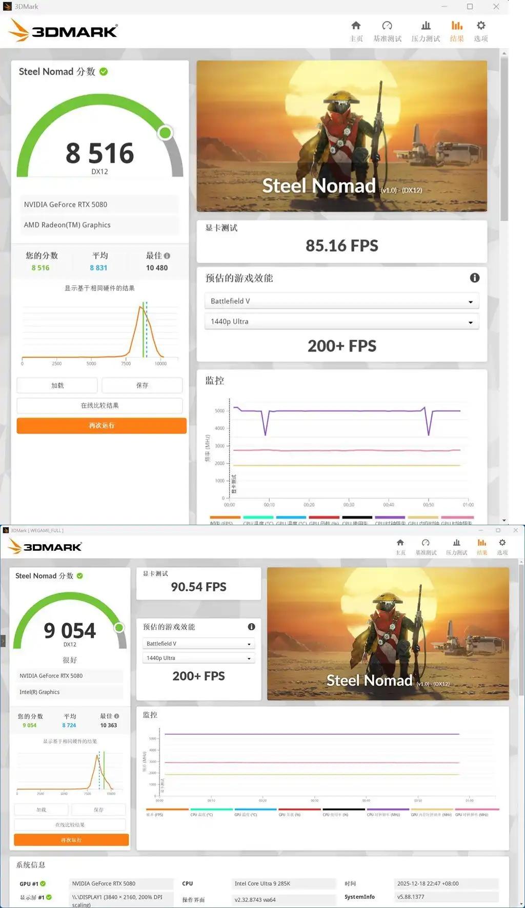
Task: Open 1440p Ultra resolution dropdown in lower window
Action: [198, 658]
